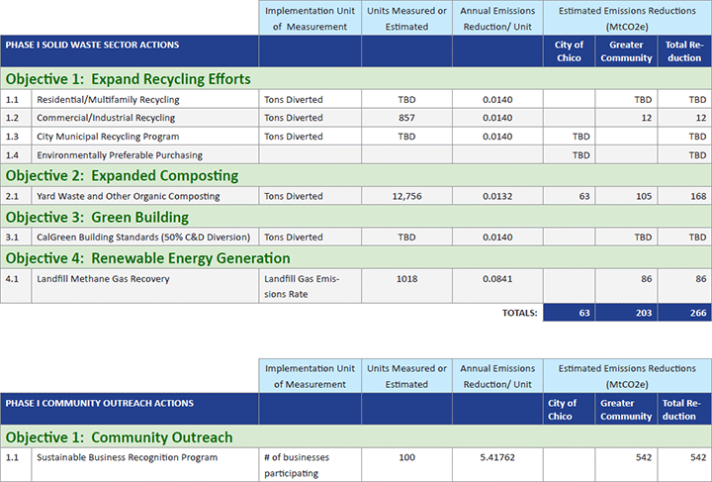Select the Expanded Composting objective heading

122,176
